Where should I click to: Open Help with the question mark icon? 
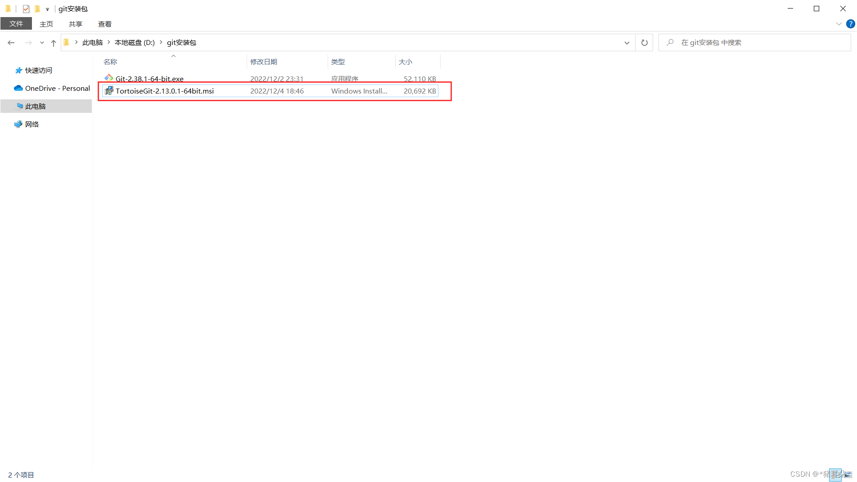tap(850, 24)
